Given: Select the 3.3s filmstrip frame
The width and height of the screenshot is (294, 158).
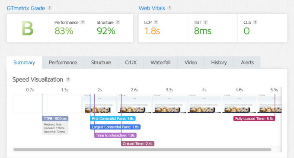Looking at the screenshot, I should (169, 104).
